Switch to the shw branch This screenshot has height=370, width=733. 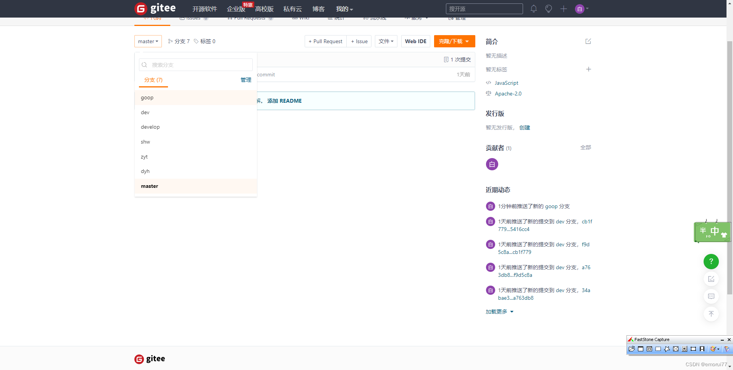pyautogui.click(x=195, y=142)
